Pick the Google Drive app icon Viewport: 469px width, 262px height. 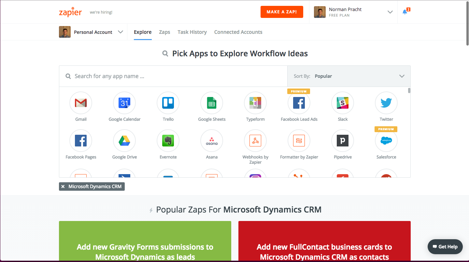click(124, 141)
